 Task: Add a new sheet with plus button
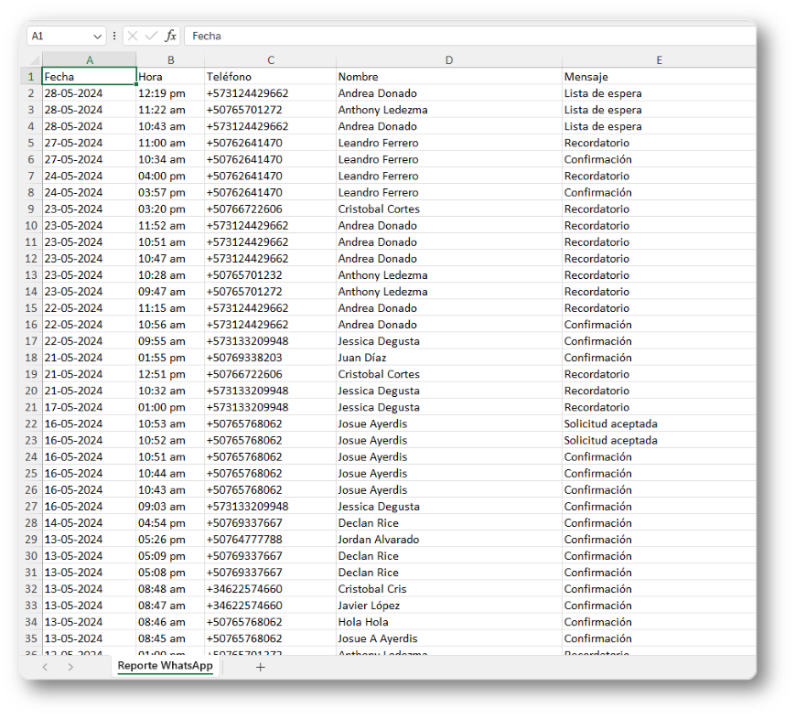click(260, 667)
